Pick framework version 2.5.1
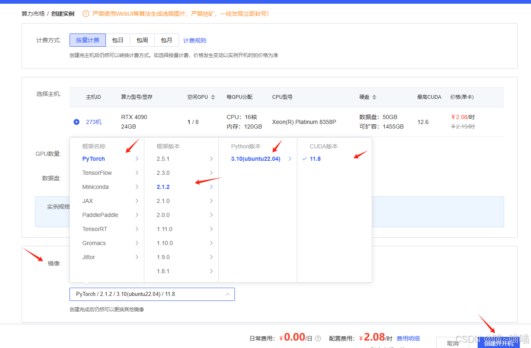531x348 pixels. tap(163, 159)
